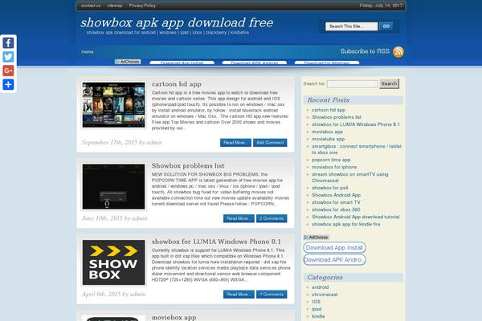Open recent post stream showbox on smartTV
482x321 pixels.
coord(350,177)
